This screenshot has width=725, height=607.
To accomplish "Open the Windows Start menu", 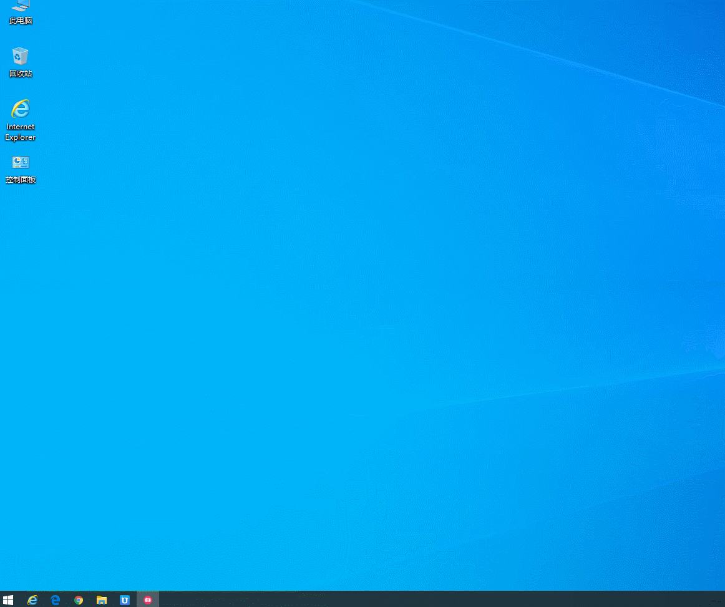I will click(x=8, y=600).
